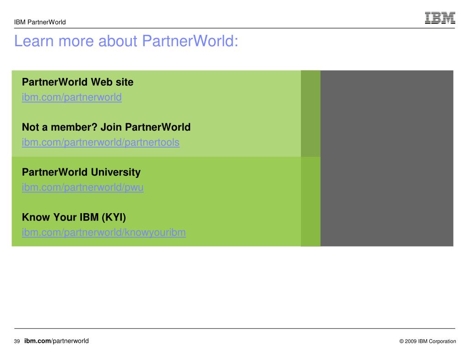
Task: Click the 'Know Your IBM (KYI)' heading
Action: click(74, 217)
